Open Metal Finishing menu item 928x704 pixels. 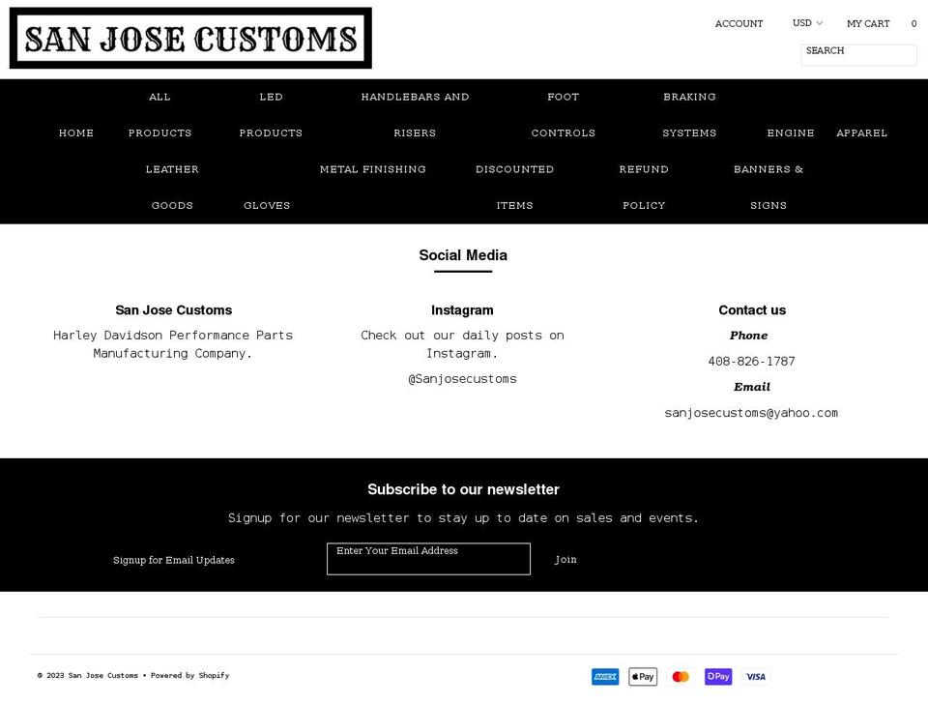click(373, 169)
